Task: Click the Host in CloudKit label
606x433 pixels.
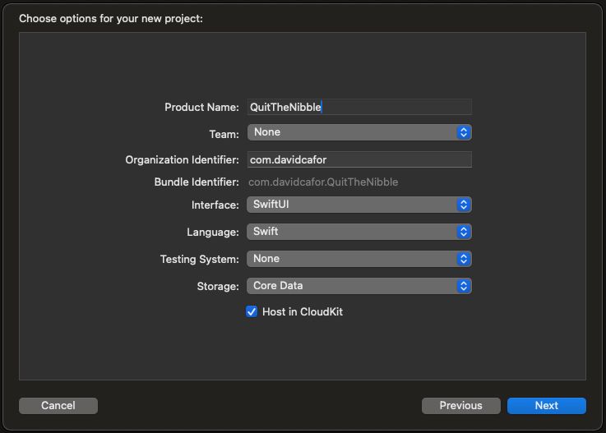Action: [303, 312]
